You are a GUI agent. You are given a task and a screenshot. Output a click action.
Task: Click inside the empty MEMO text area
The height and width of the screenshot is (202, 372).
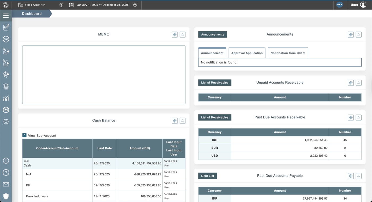(x=104, y=74)
